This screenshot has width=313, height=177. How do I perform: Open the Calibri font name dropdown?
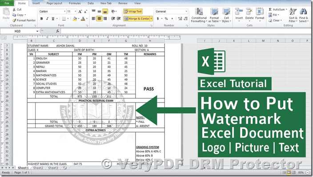pos(64,12)
